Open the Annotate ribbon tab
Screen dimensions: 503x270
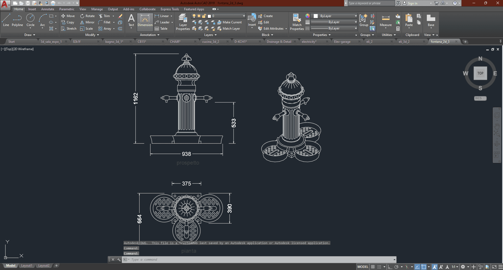pos(48,9)
